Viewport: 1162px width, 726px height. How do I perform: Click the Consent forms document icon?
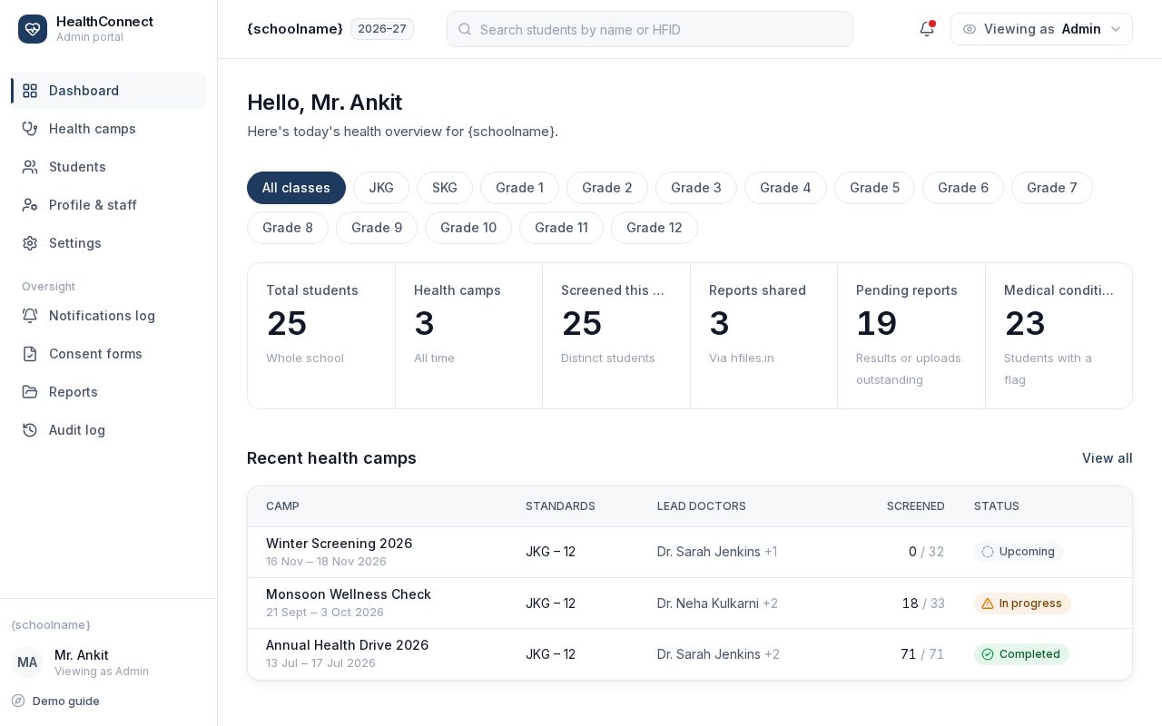click(30, 354)
